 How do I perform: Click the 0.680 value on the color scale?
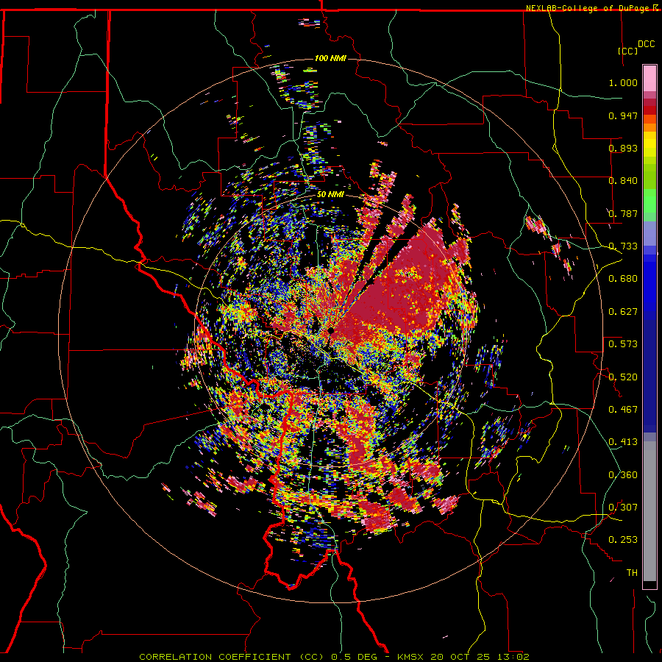coord(623,279)
